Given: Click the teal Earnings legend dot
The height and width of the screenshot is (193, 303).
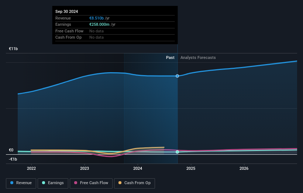Looking at the screenshot, I should click(44, 183).
